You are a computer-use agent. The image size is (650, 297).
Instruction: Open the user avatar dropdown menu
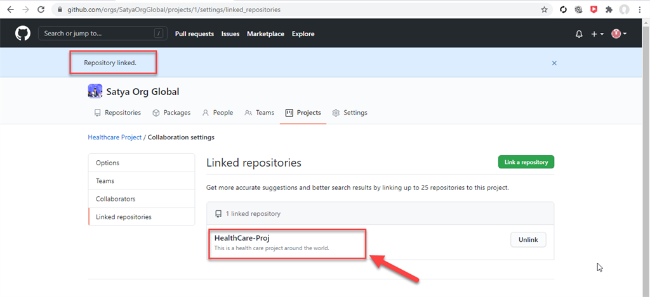tap(619, 34)
